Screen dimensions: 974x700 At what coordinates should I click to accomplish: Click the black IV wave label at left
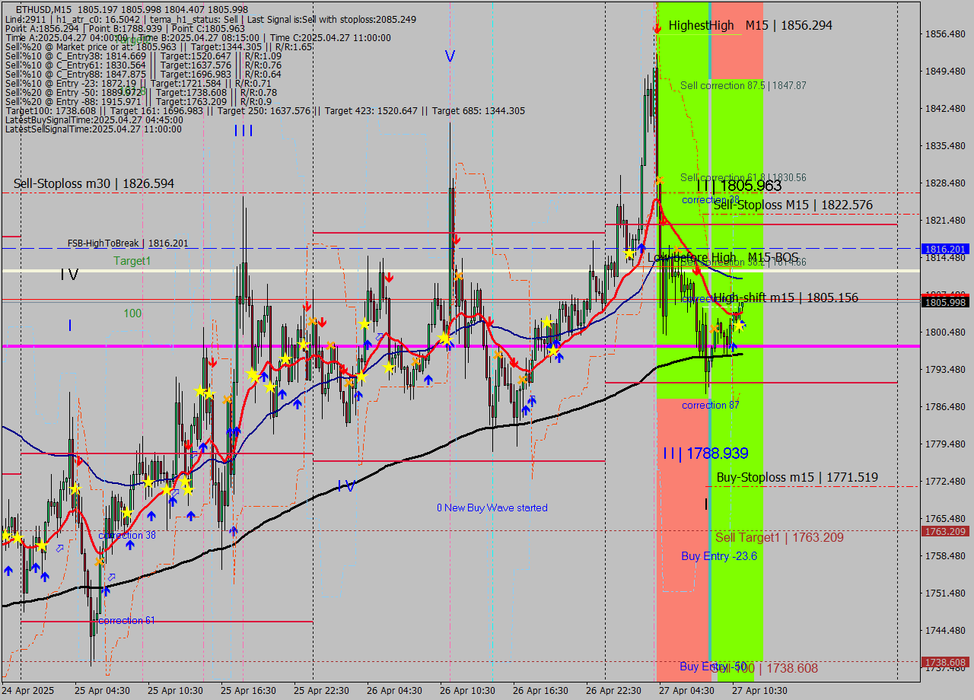[69, 275]
